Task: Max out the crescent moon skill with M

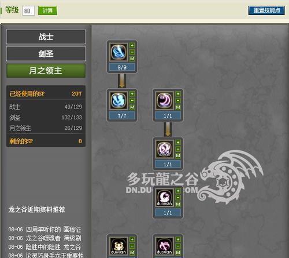Action: 178,107
